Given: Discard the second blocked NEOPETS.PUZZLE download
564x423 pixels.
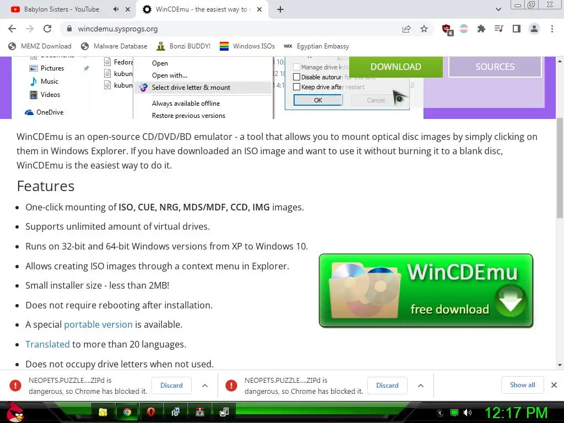Looking at the screenshot, I should click(x=387, y=385).
